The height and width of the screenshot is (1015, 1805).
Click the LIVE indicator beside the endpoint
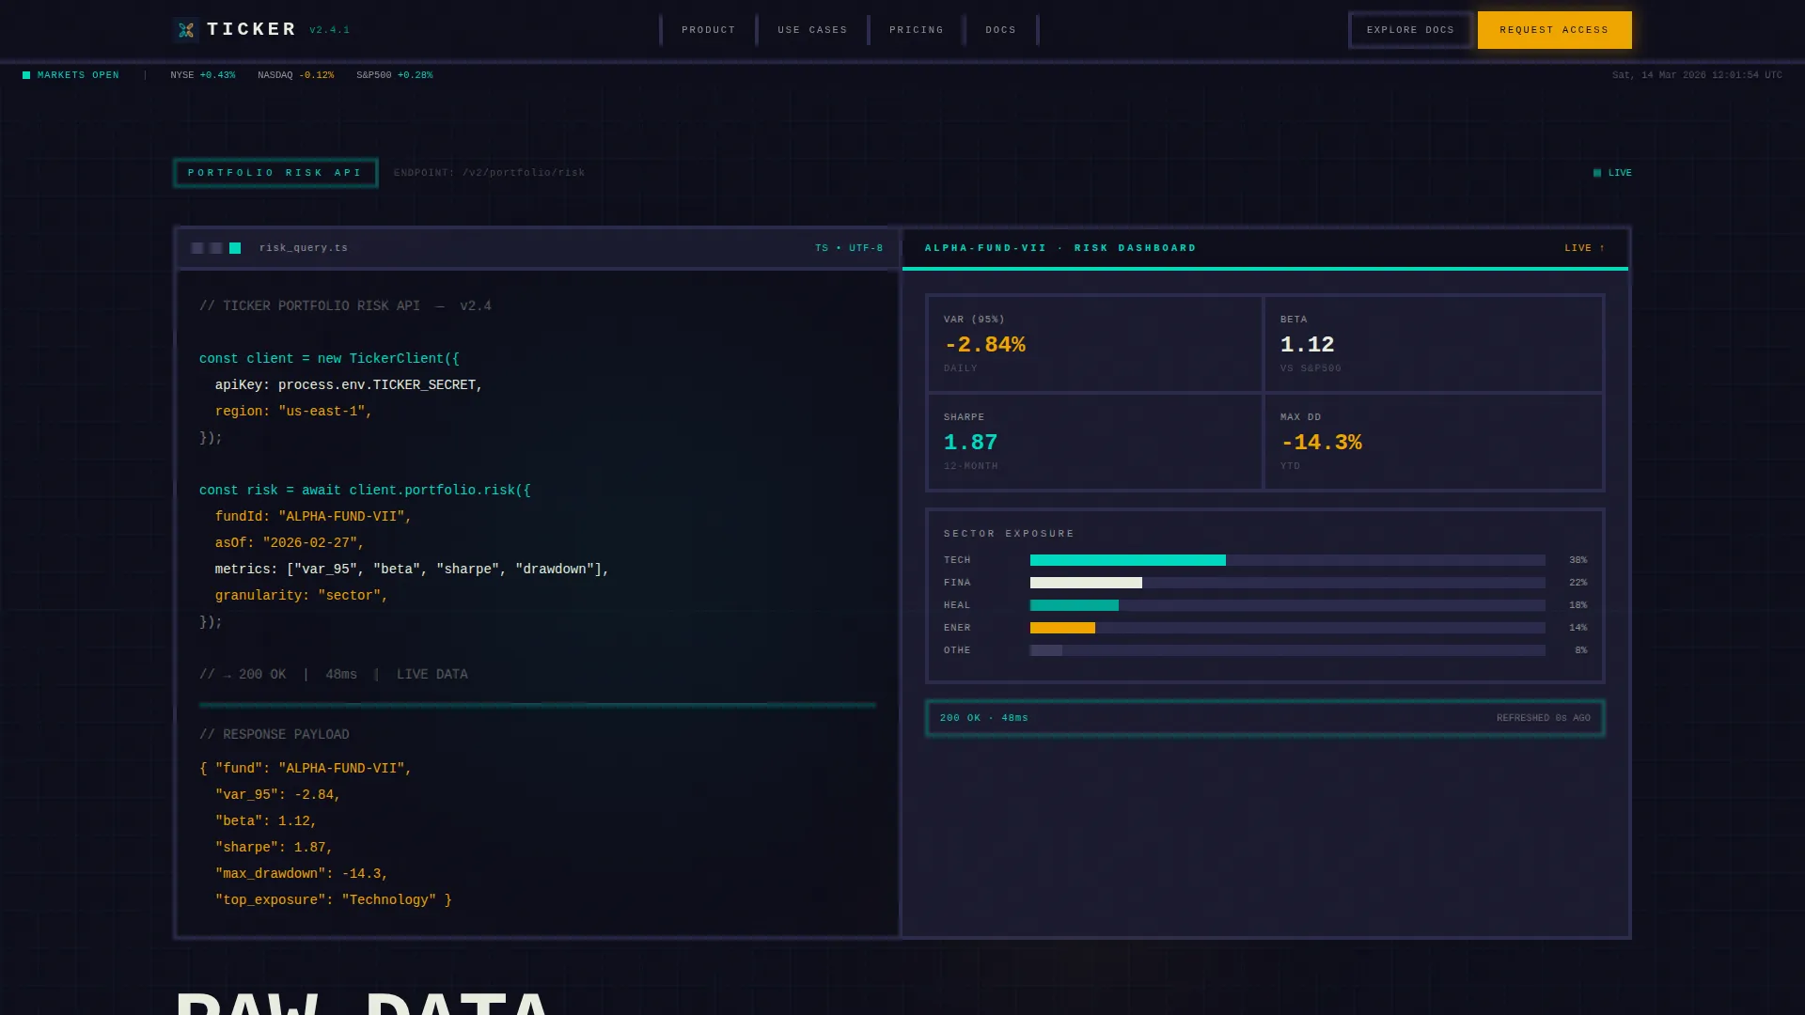pyautogui.click(x=1612, y=173)
